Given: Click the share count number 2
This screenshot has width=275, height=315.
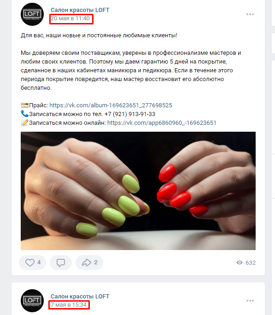Looking at the screenshot, I should click(96, 262).
